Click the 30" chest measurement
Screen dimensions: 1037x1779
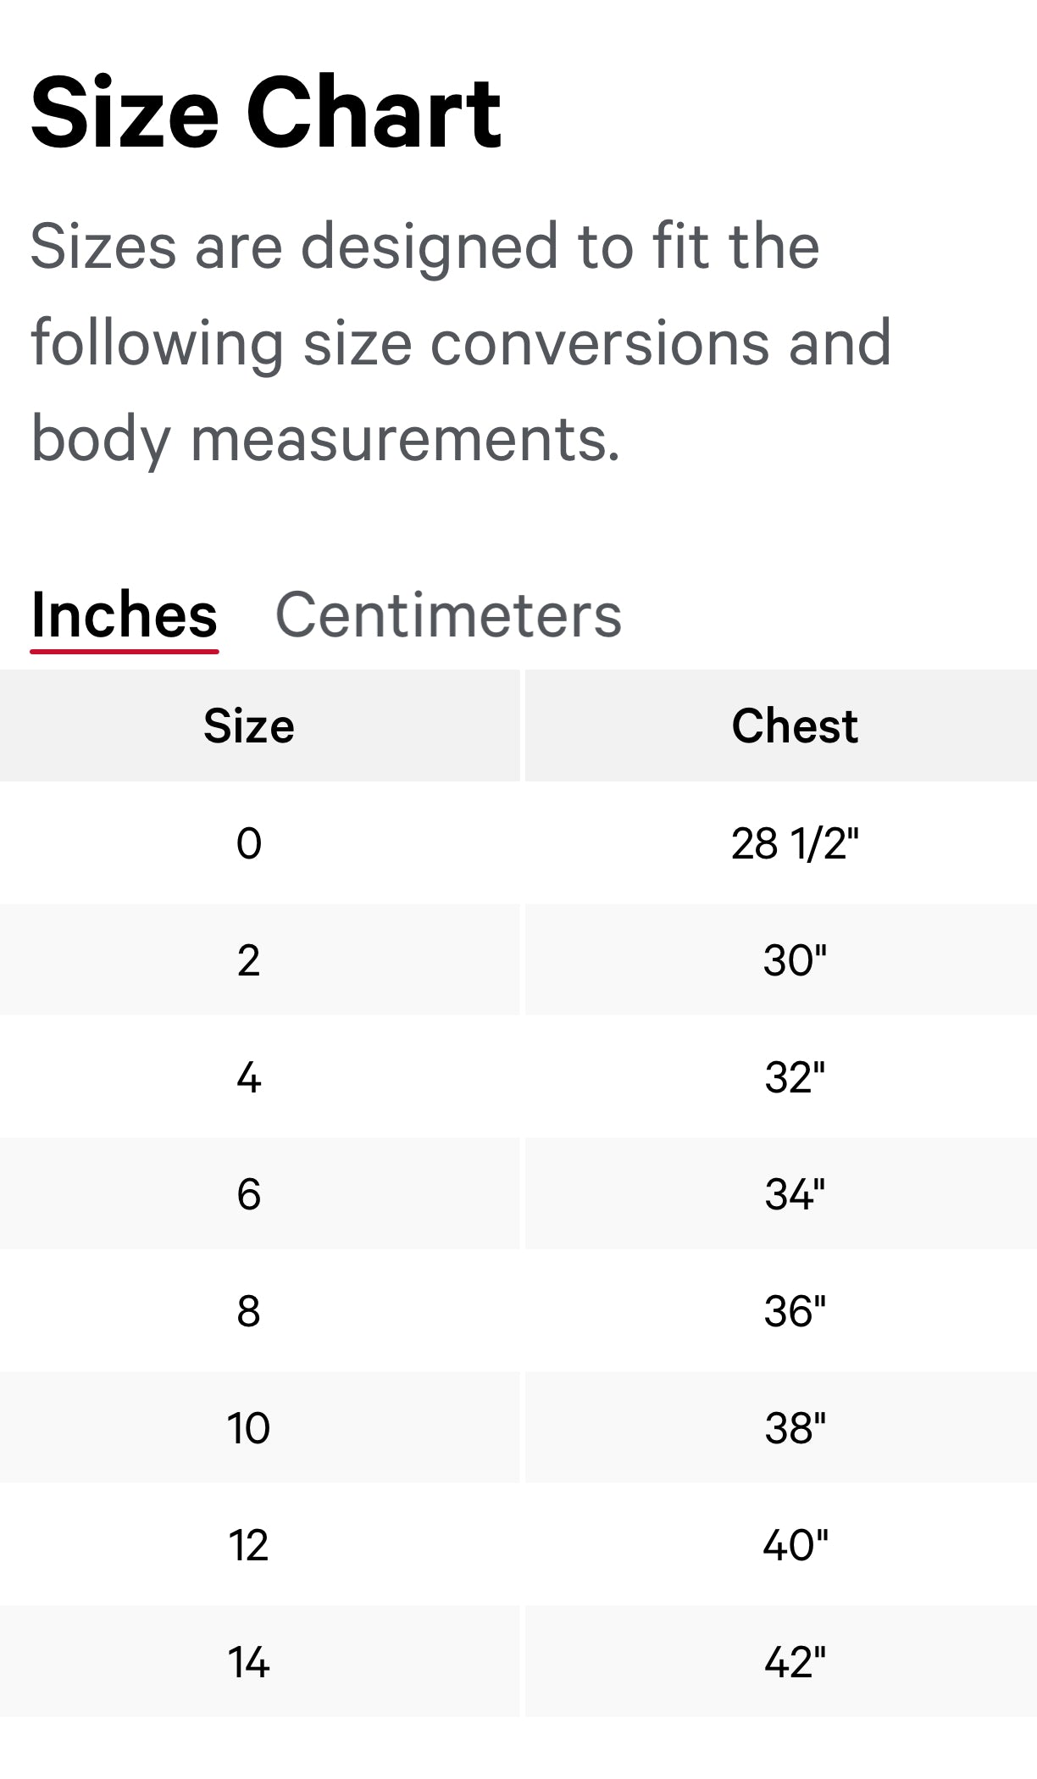[794, 960]
